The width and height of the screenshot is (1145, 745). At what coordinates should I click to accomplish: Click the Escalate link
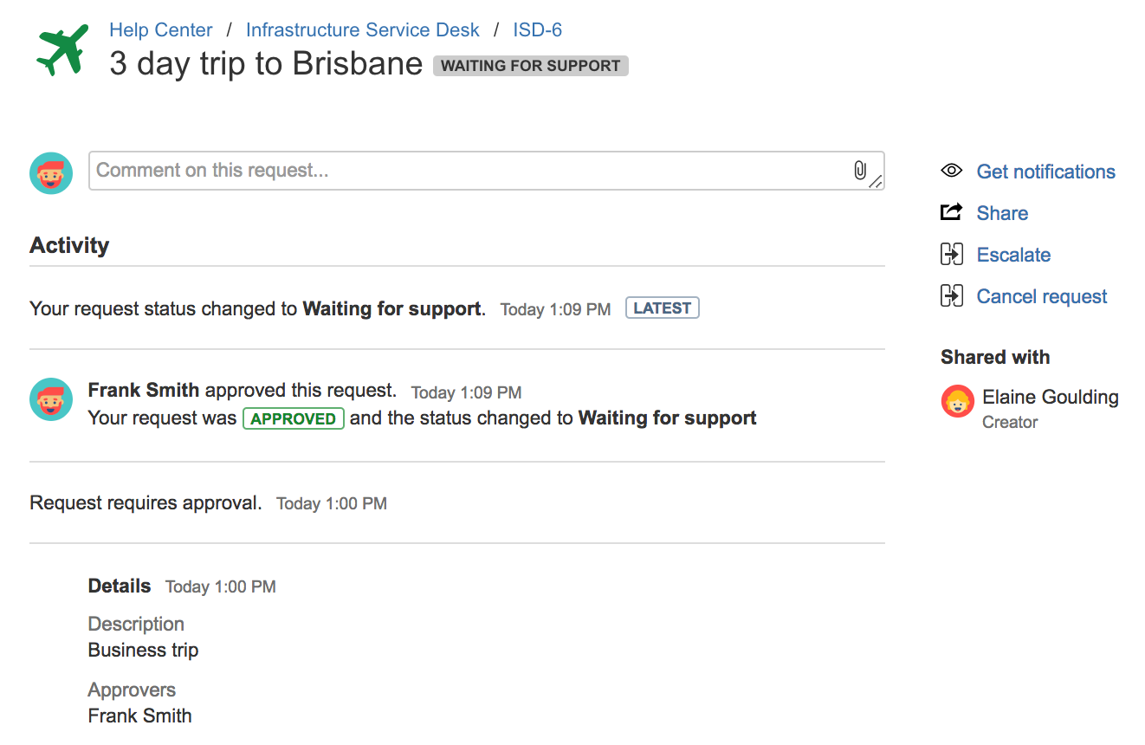pyautogui.click(x=1013, y=255)
